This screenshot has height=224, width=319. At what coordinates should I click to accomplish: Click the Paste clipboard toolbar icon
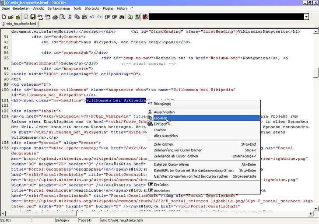[x=84, y=17]
